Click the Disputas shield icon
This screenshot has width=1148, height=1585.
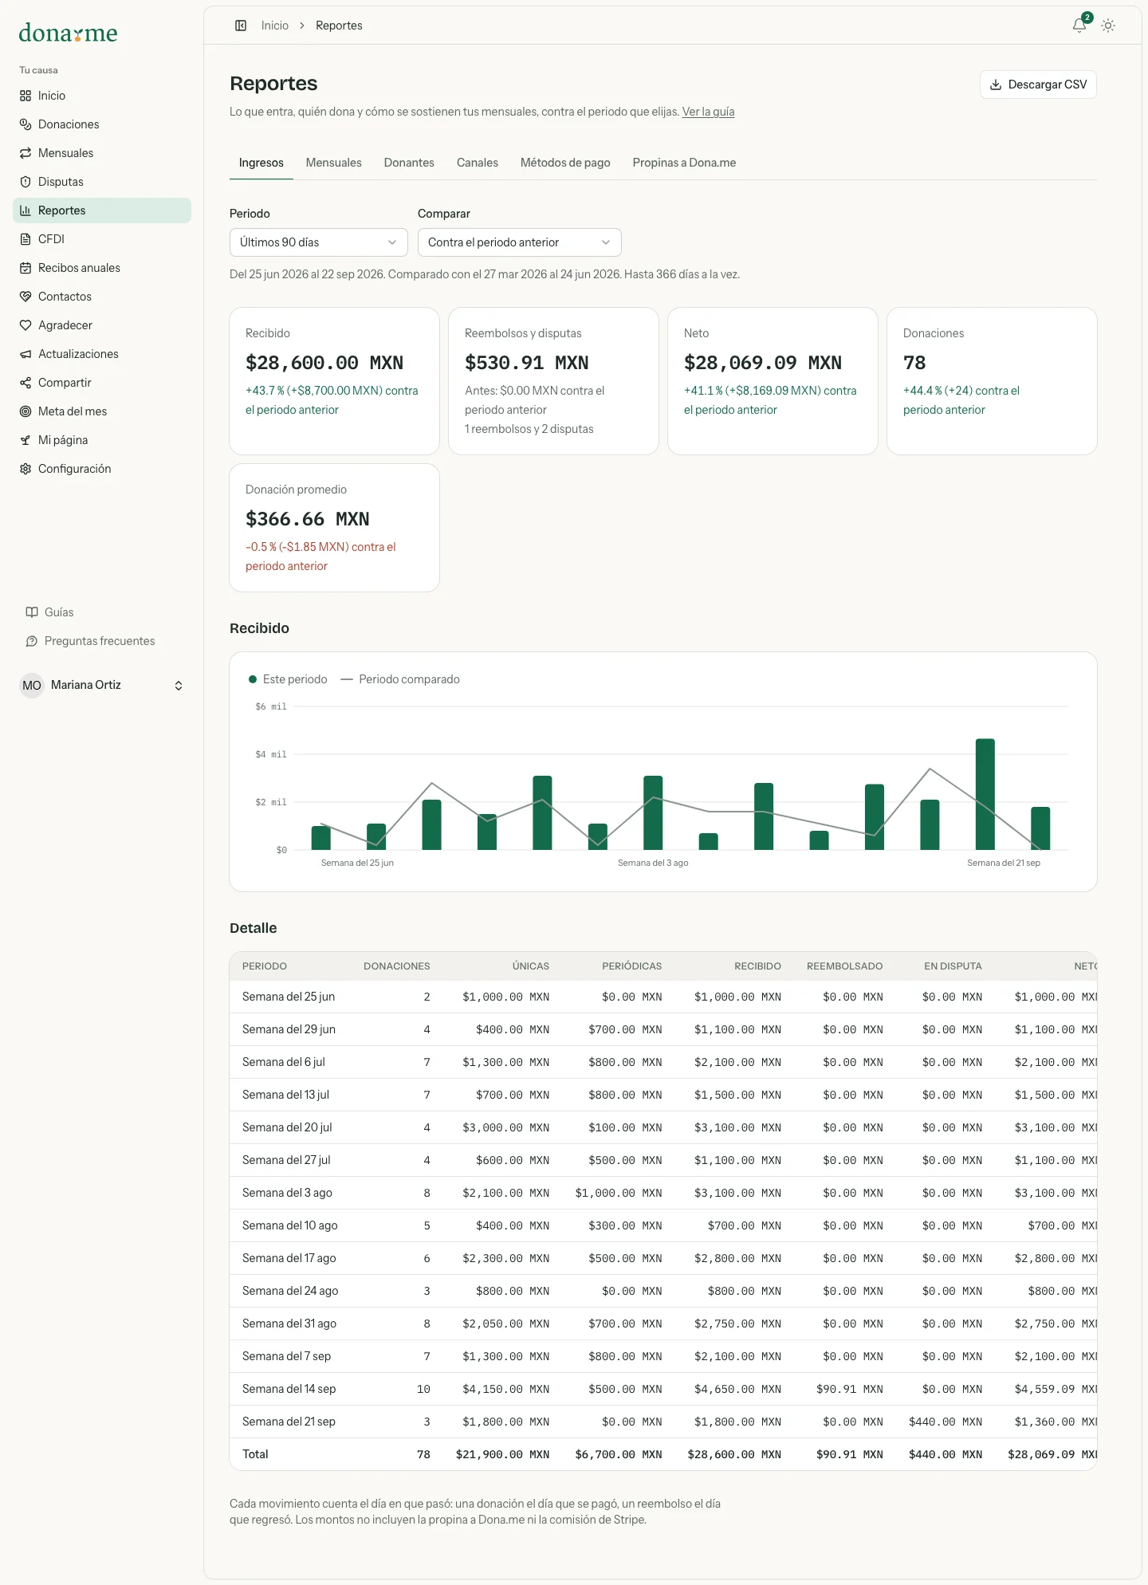coord(26,182)
